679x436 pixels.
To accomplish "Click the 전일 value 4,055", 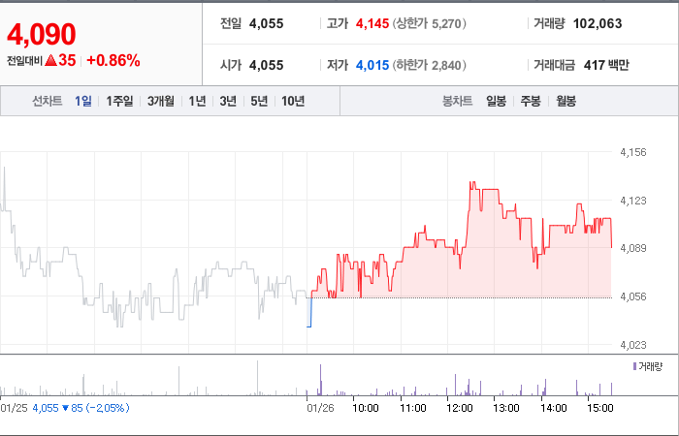I will [x=267, y=23].
